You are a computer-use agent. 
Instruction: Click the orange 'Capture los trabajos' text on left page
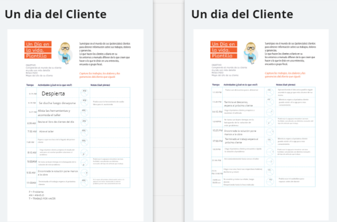pos(100,75)
